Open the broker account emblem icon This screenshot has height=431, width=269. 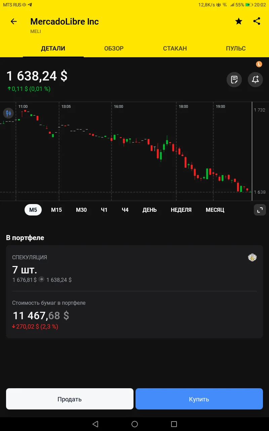pyautogui.click(x=252, y=258)
